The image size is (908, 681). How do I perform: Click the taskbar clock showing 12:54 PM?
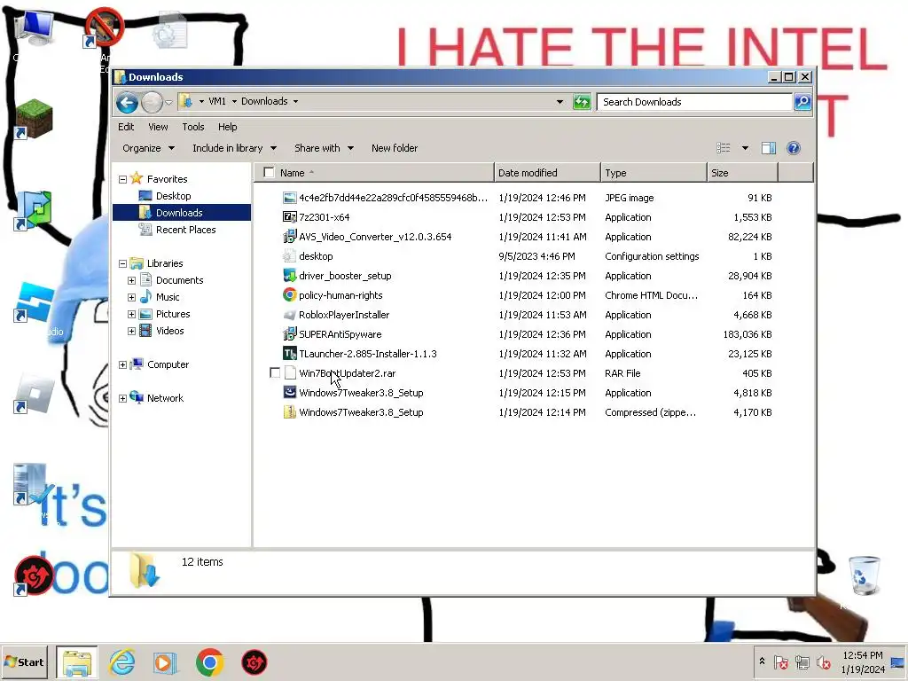tap(862, 661)
